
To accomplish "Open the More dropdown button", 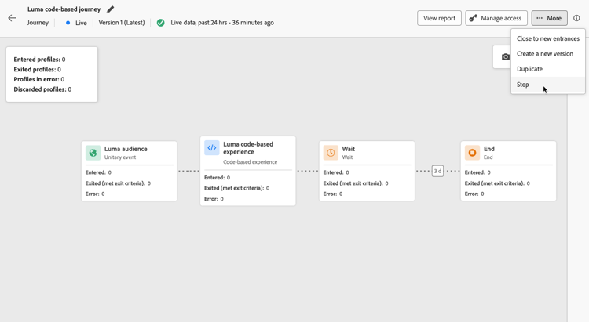I will [x=549, y=18].
